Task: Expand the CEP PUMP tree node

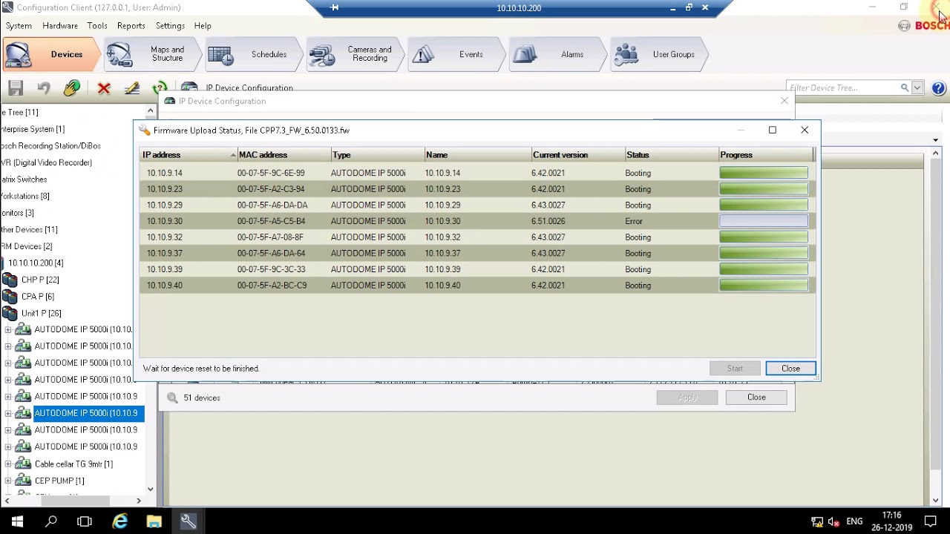Action: coord(8,481)
